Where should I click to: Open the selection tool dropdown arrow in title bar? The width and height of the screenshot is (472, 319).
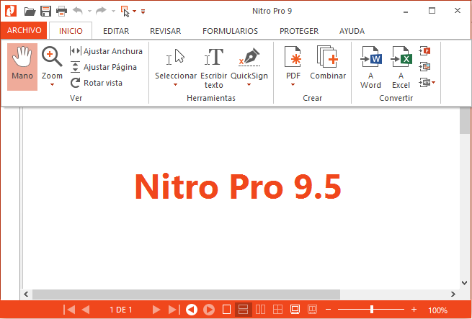134,12
